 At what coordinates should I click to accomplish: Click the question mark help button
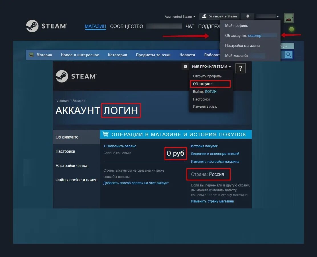241,68
